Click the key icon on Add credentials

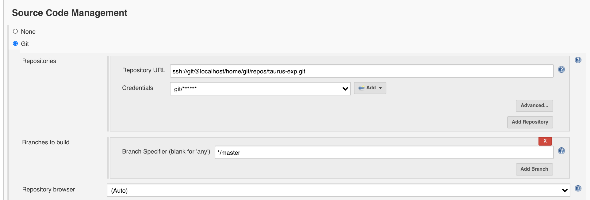point(362,88)
